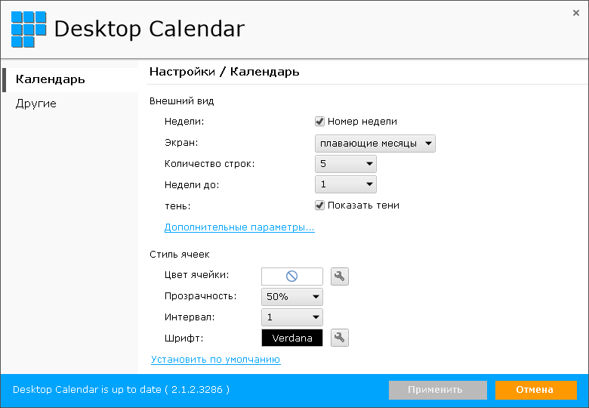The height and width of the screenshot is (408, 589).
Task: Click the Verdana font preview box
Action: (292, 338)
